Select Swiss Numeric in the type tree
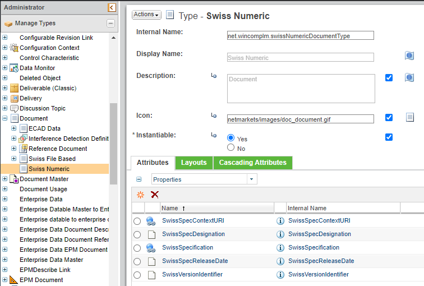The width and height of the screenshot is (424, 286). tap(49, 169)
